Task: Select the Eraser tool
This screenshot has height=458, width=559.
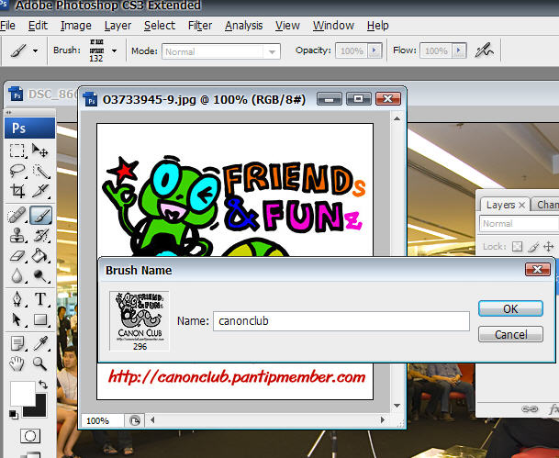Action: (x=17, y=255)
